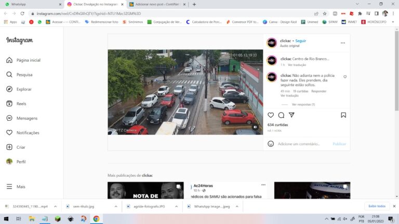Show hidden system tray icons
Viewport: 399px width, 224px height.
(x=326, y=219)
